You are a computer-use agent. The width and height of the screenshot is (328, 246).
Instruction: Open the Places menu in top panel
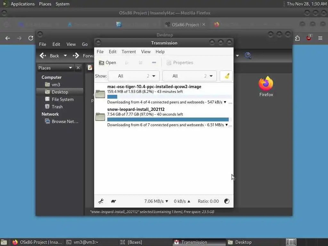coord(45,4)
